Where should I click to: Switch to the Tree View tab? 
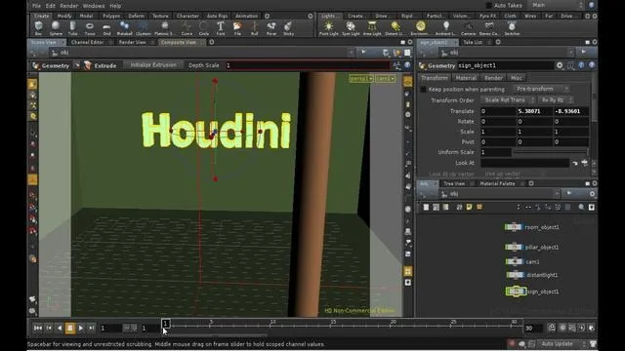point(454,183)
